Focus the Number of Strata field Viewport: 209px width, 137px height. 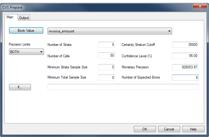[106, 44]
